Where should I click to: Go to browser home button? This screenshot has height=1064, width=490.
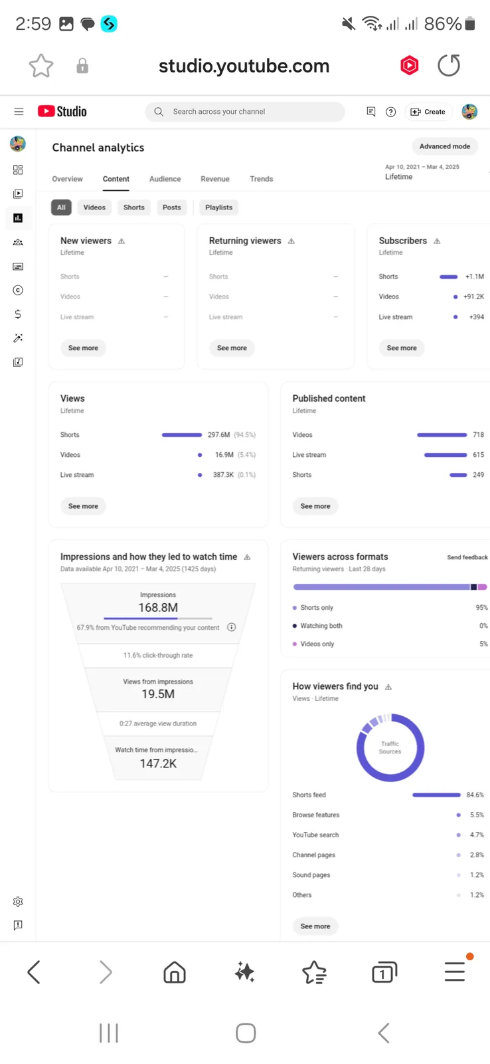(175, 972)
